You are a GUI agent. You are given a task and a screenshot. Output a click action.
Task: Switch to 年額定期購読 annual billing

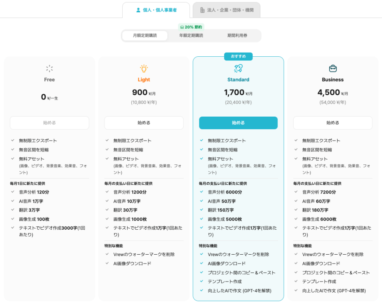click(x=191, y=36)
